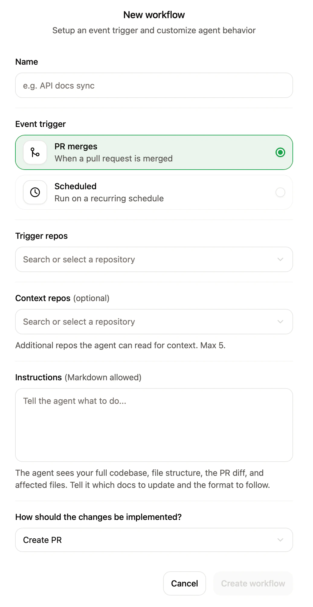313x607 pixels.
Task: Click the 'Setup an event trigger' subtitle
Action: click(154, 30)
